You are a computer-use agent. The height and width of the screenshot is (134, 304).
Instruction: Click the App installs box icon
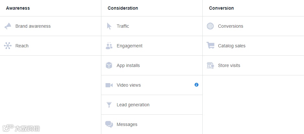[x=109, y=65]
